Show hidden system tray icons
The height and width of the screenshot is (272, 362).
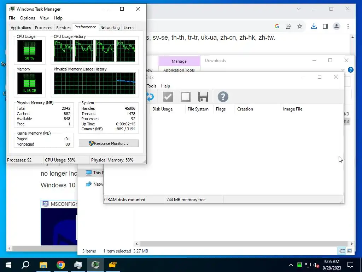coord(291,265)
